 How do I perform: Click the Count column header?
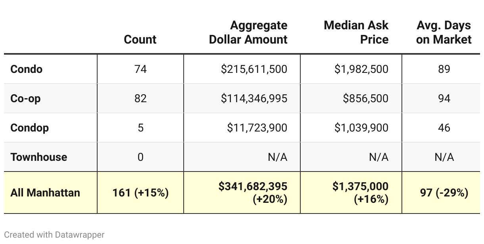[x=140, y=39]
